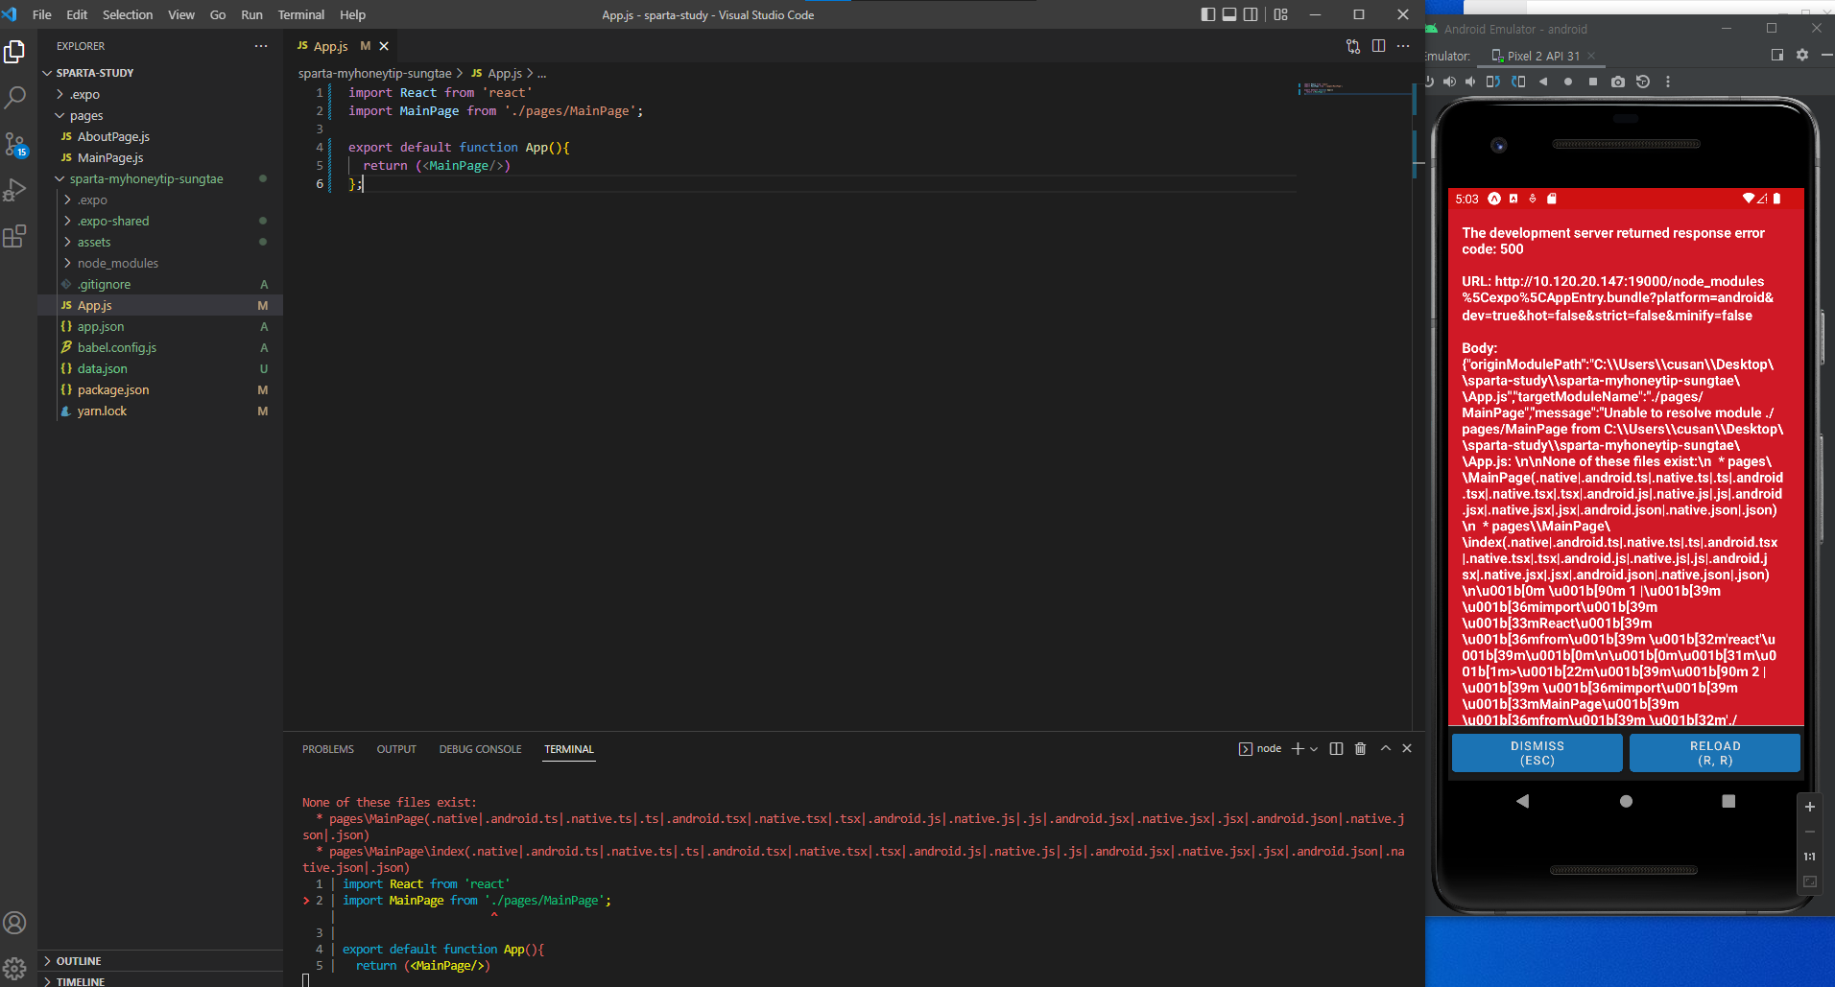Click DISMISS (ESC) on emulator error screen
1835x987 pixels.
(x=1537, y=753)
